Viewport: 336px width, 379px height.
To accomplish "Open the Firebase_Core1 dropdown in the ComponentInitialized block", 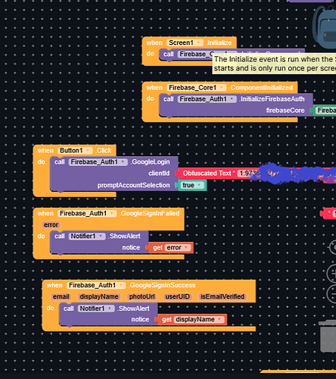I will 222,88.
